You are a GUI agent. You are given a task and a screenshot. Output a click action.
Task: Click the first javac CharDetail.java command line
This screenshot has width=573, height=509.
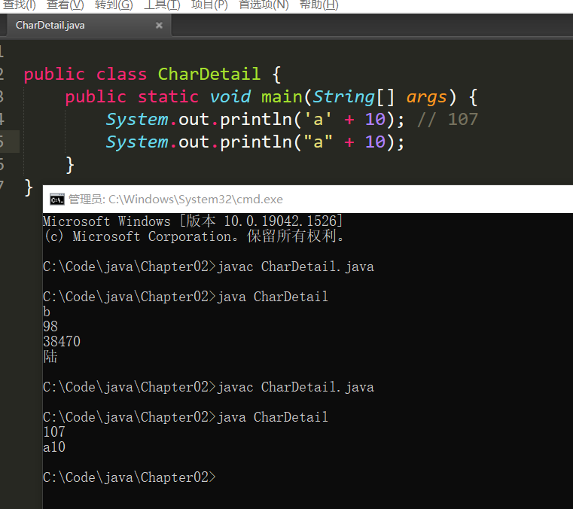209,267
